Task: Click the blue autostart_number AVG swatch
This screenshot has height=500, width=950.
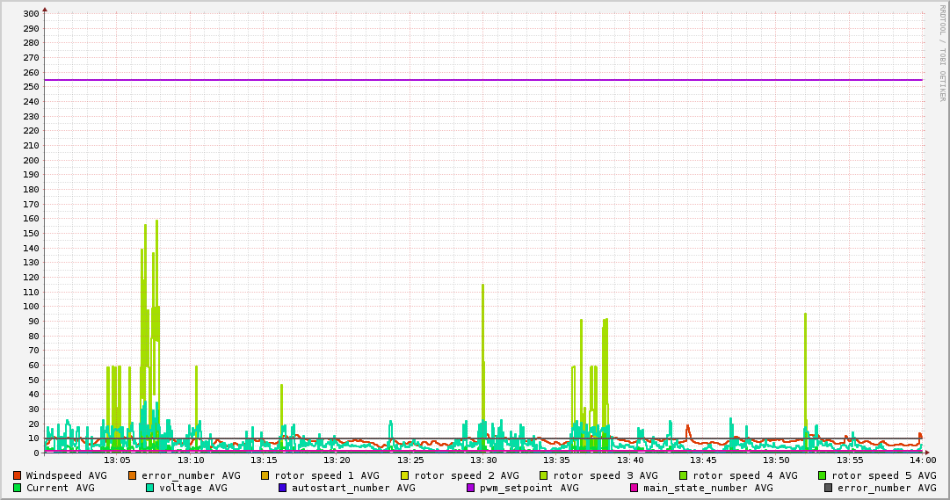Action: pyautogui.click(x=283, y=488)
